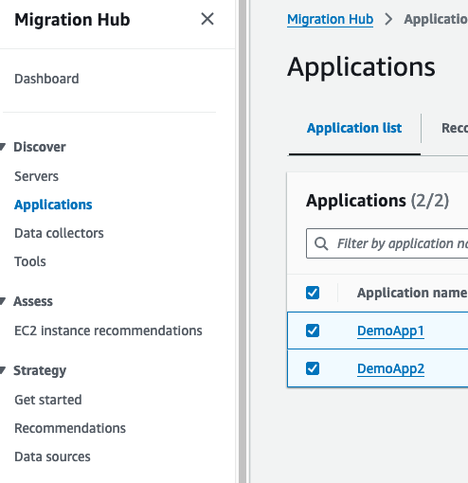Open Servers in Discover
468x483 pixels.
[37, 176]
